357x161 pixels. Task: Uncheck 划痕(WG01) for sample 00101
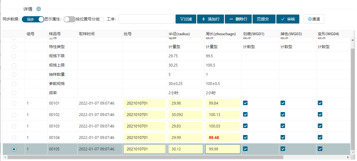coord(245,103)
